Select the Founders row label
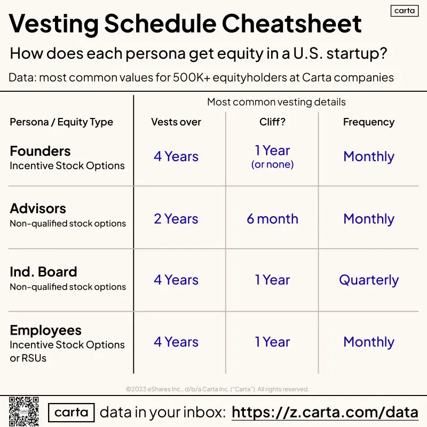 tap(40, 151)
